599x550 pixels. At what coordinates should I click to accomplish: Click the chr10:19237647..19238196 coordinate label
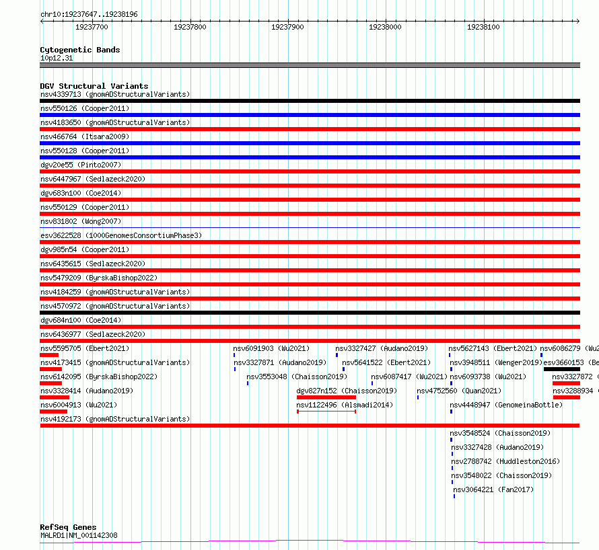click(89, 15)
